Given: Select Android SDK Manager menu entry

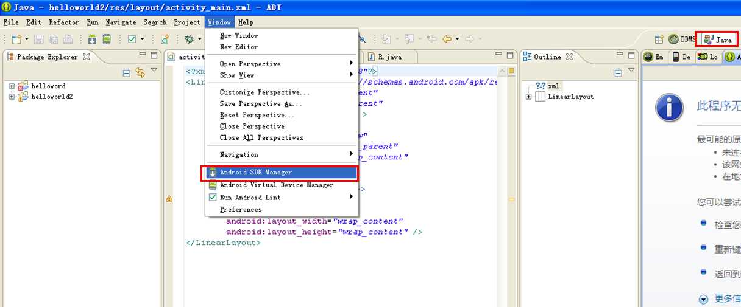Looking at the screenshot, I should point(281,173).
